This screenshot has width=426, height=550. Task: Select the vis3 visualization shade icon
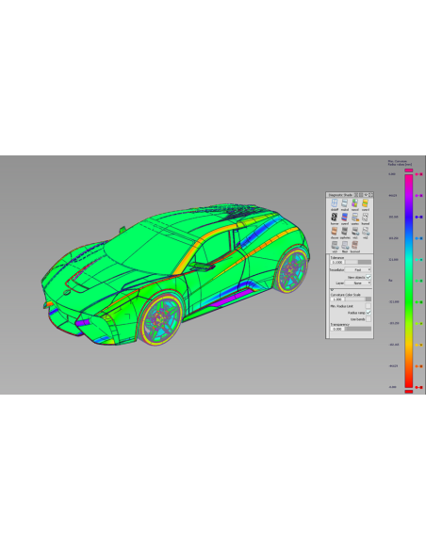[335, 245]
